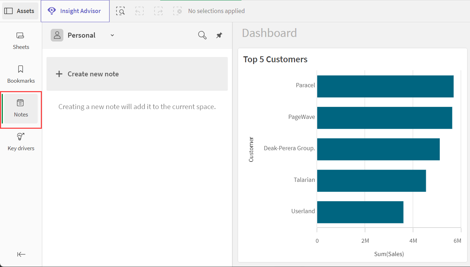The image size is (470, 267).
Task: Click the plus icon for new note
Action: (59, 74)
